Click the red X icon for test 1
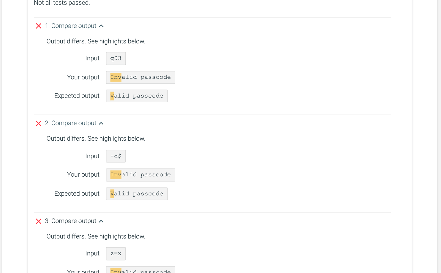 tap(39, 26)
